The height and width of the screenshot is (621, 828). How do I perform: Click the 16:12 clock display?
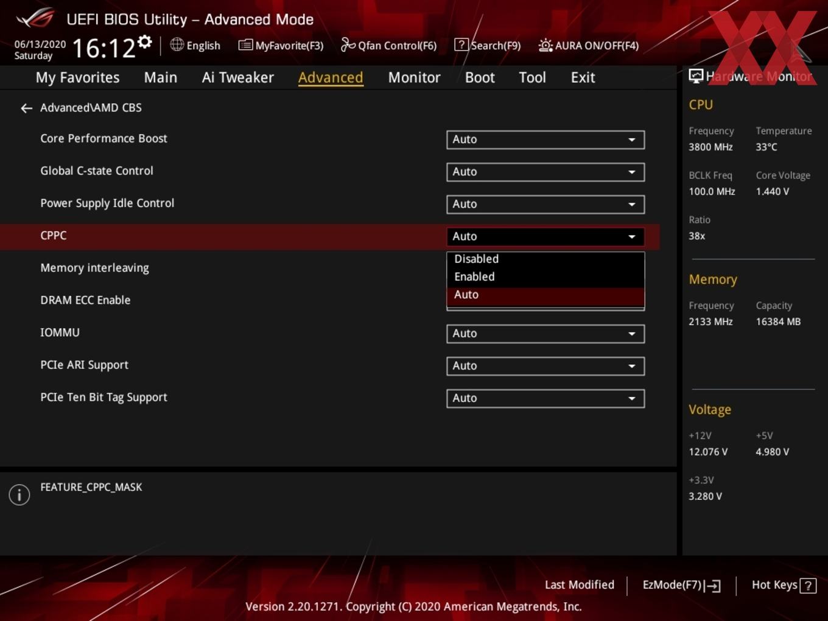103,48
